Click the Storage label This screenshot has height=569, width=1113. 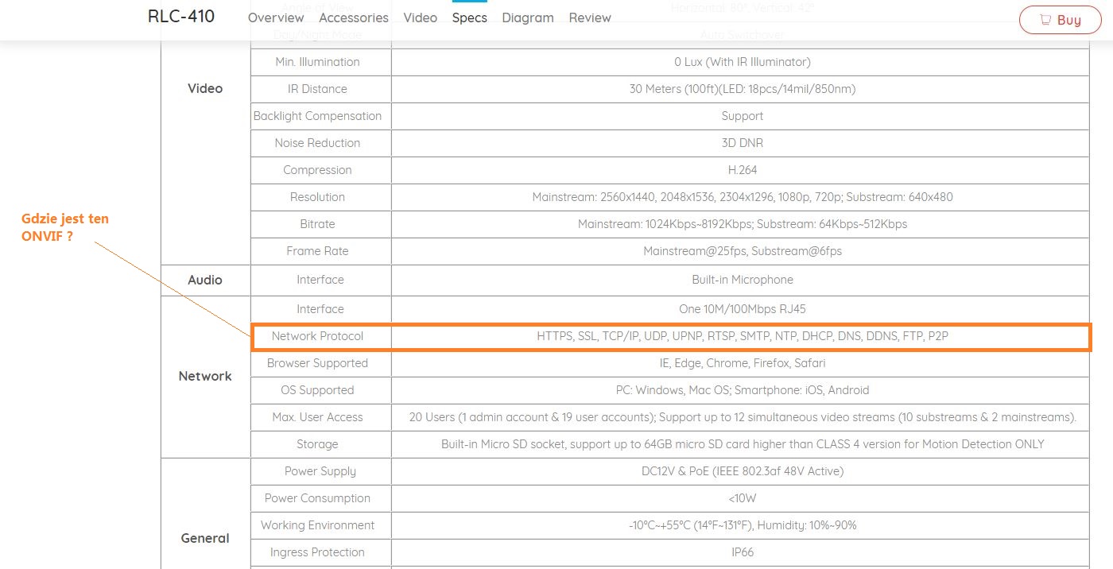[317, 444]
